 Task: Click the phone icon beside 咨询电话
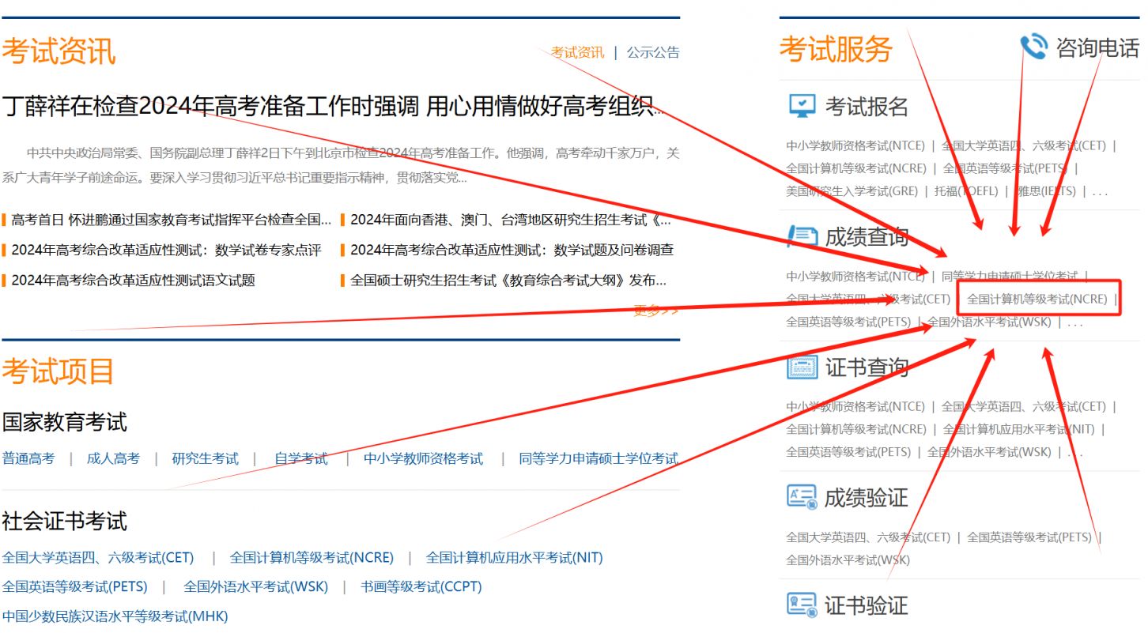pos(1036,47)
